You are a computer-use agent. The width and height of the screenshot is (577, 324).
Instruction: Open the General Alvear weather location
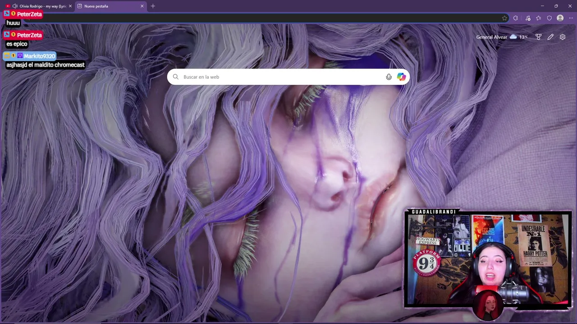coord(491,37)
